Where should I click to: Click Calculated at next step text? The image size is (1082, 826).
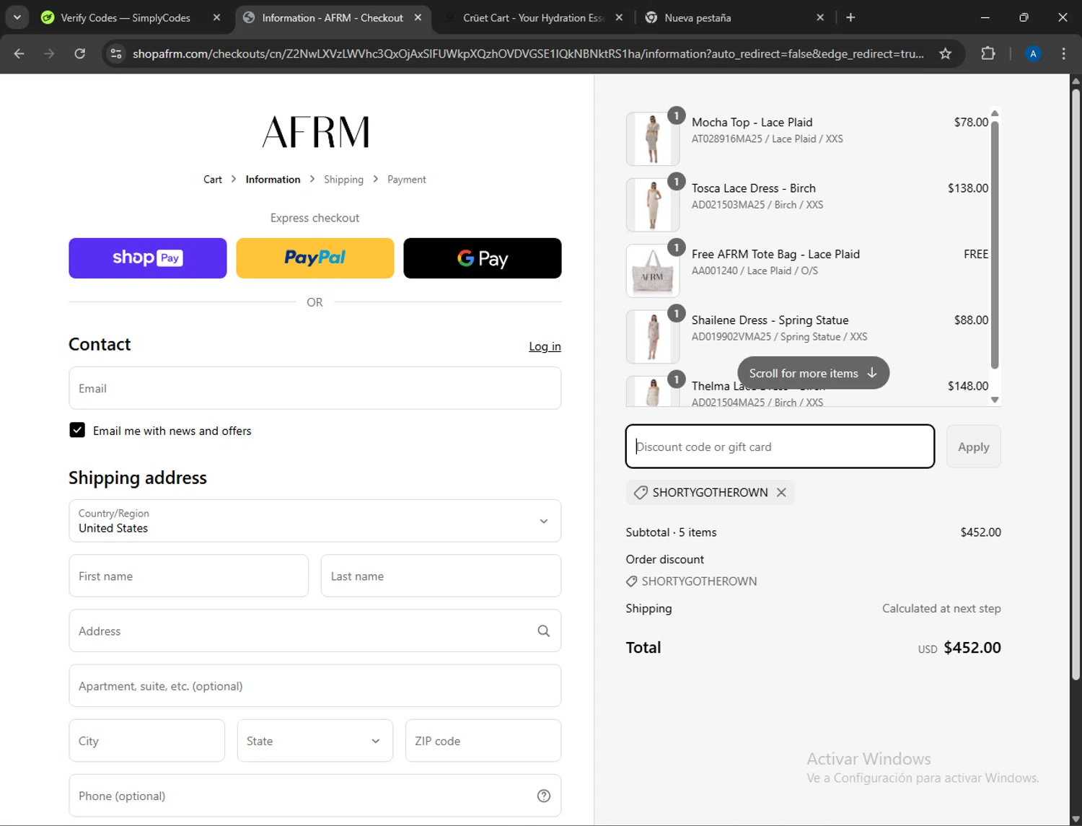click(x=941, y=608)
